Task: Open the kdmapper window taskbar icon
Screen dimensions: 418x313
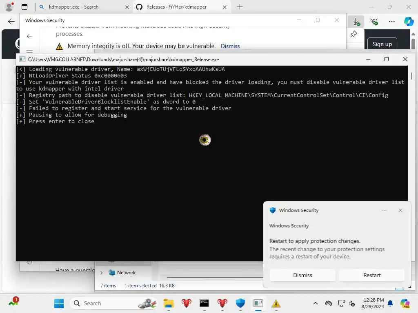Action: tap(258, 303)
